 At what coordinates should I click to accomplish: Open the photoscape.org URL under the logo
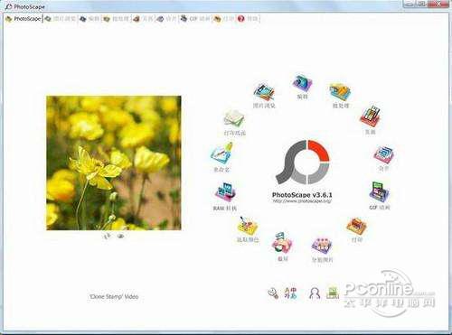coord(302,200)
